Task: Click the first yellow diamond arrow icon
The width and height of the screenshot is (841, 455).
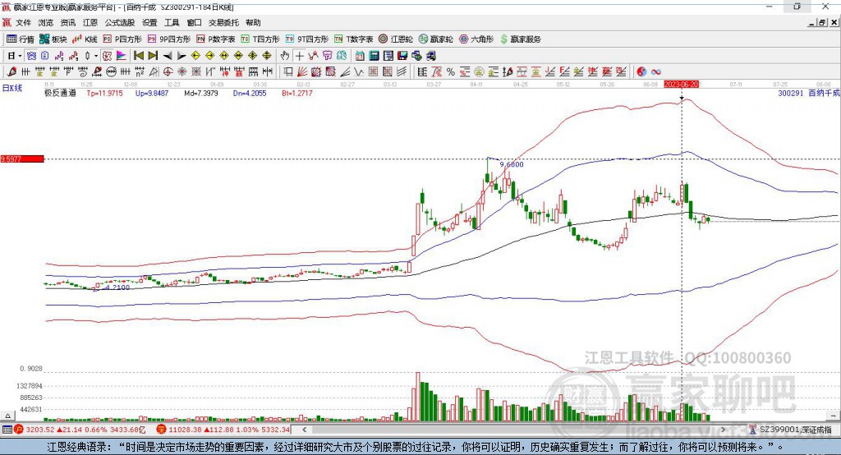Action: 195,56
